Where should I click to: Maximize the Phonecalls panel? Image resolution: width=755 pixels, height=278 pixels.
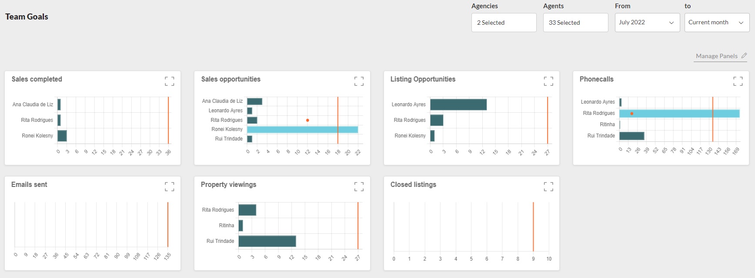(738, 81)
